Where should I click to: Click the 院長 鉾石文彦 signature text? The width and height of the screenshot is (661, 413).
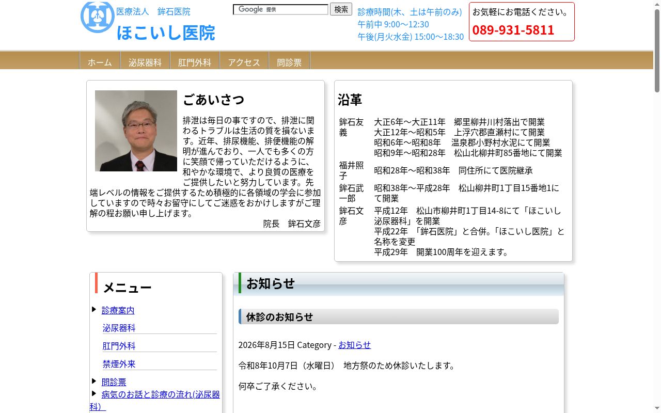click(292, 224)
